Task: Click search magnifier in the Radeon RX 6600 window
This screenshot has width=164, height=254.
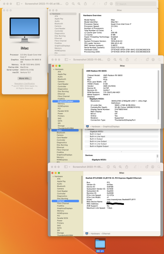Action: (159, 60)
